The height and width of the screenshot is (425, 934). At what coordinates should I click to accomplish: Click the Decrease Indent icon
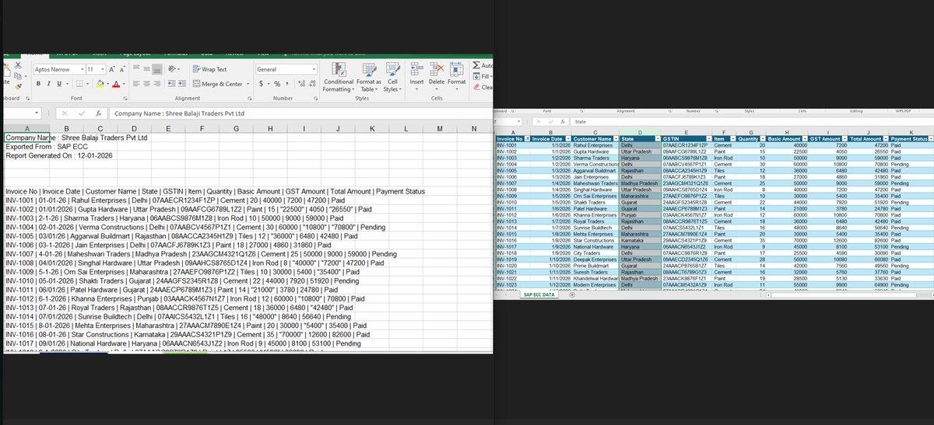172,83
